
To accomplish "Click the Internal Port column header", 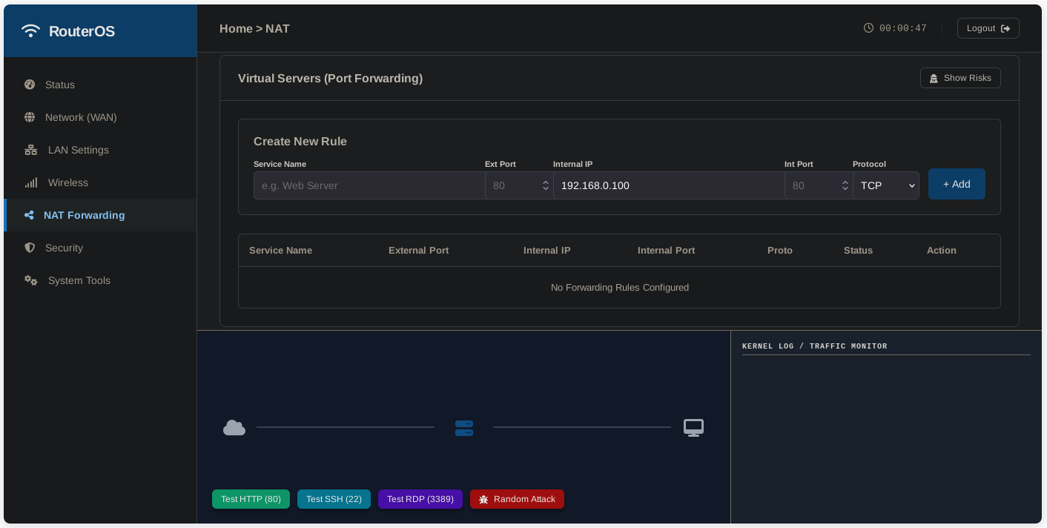I will [666, 251].
